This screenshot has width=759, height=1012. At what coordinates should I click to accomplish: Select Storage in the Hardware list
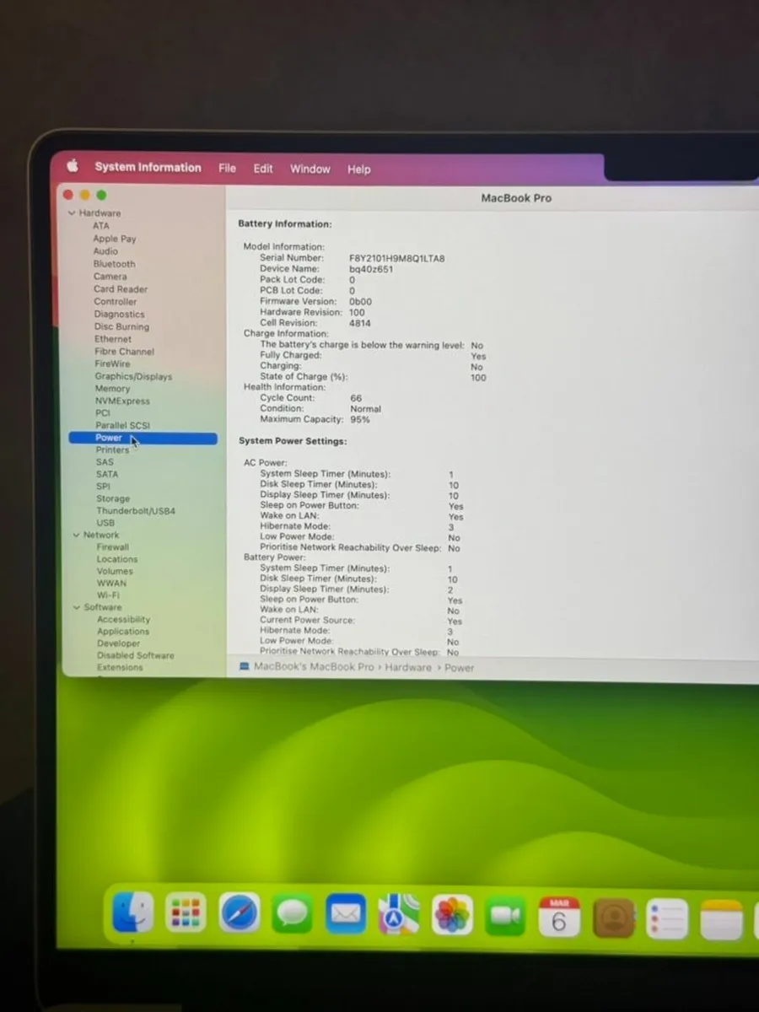point(112,498)
